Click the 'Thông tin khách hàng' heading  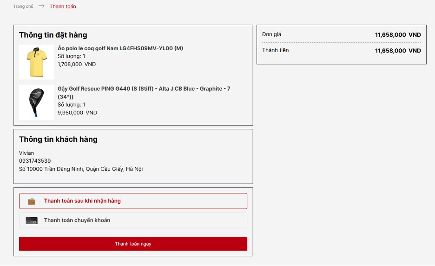58,139
